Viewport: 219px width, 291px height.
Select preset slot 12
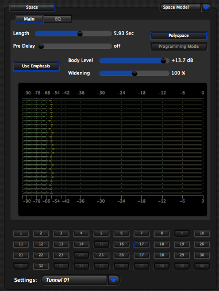(x=41, y=244)
